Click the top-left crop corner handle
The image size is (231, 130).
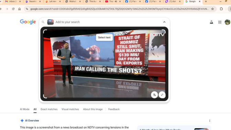(45, 31)
